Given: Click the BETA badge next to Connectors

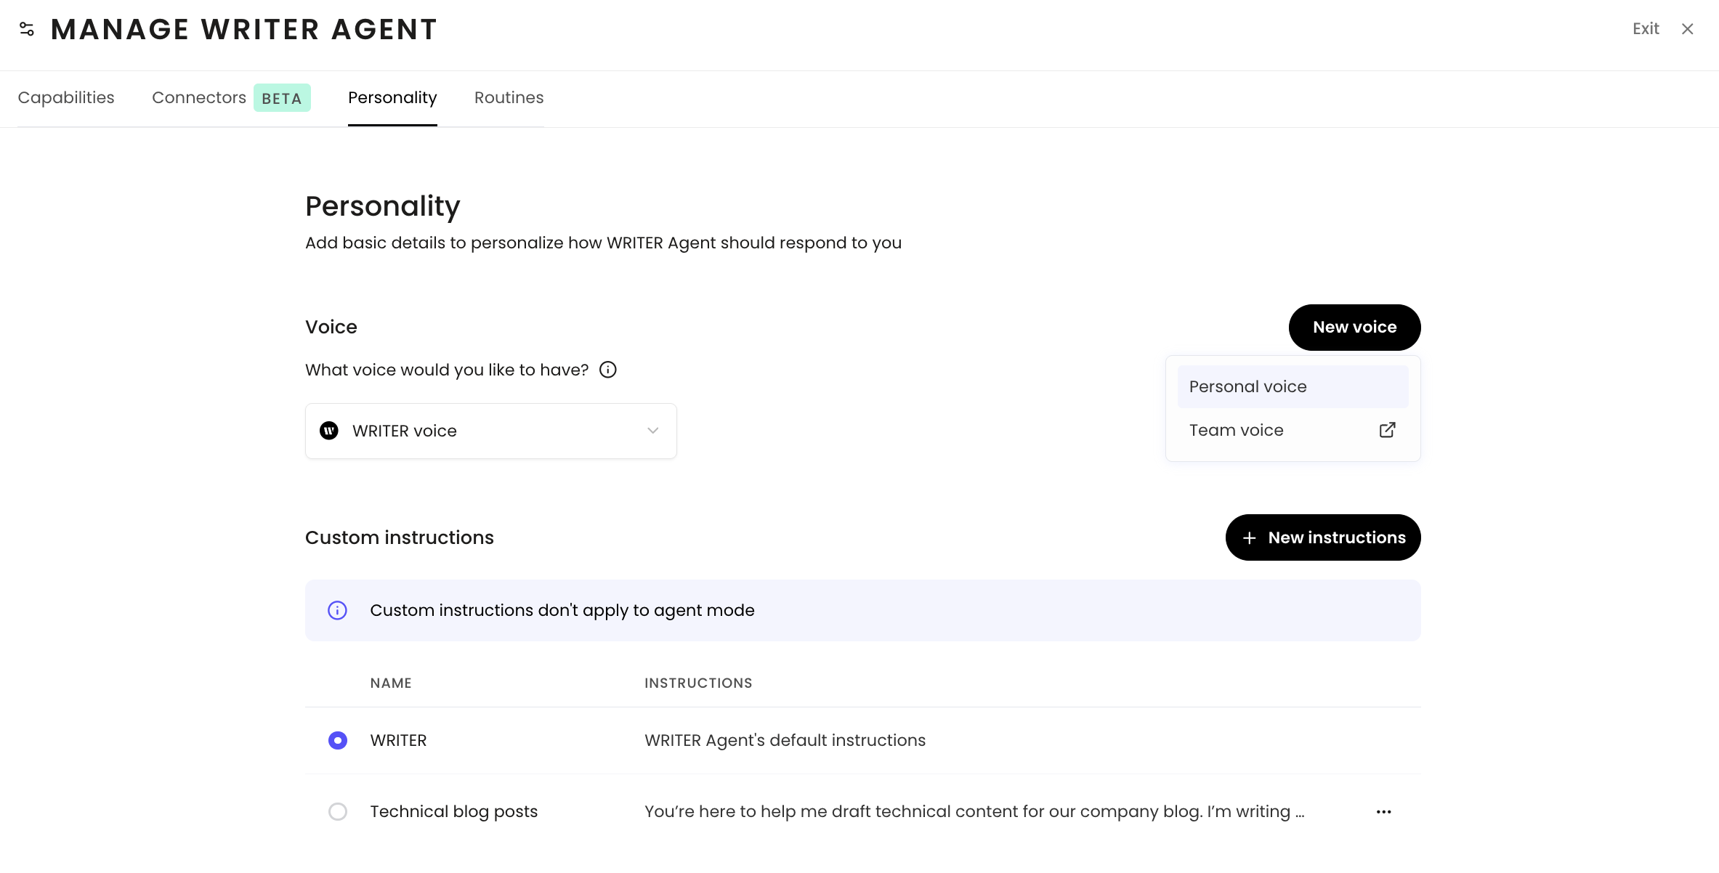Looking at the screenshot, I should pos(282,98).
